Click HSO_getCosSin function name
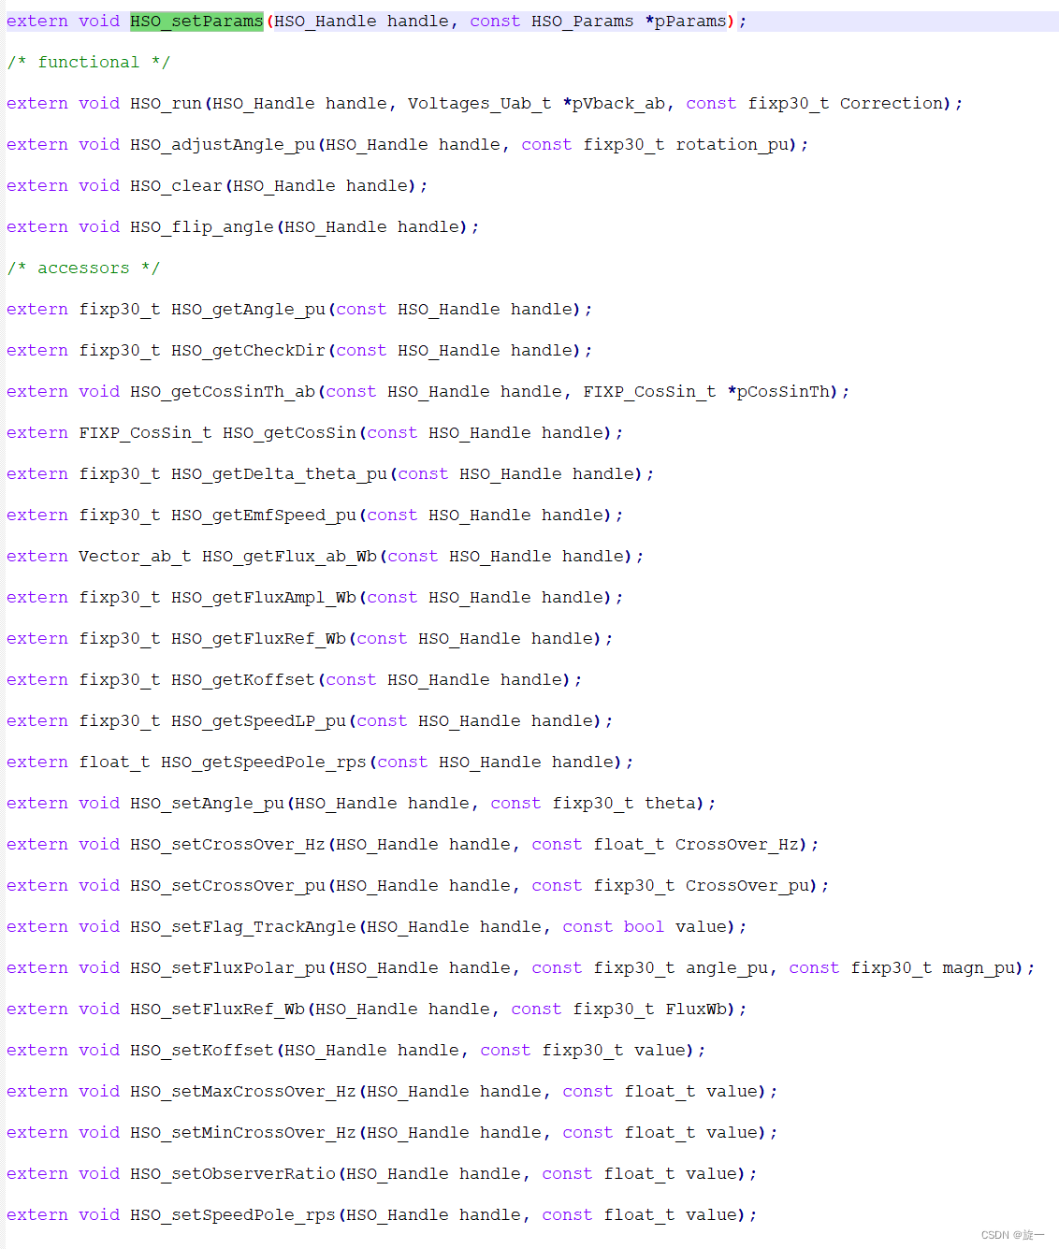This screenshot has width=1059, height=1249. (x=290, y=432)
